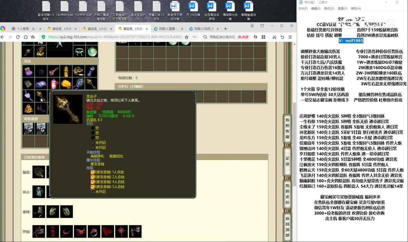This screenshot has height=242, width=408.
Task: Click the 热搜 hot search button
Action: tap(243, 37)
